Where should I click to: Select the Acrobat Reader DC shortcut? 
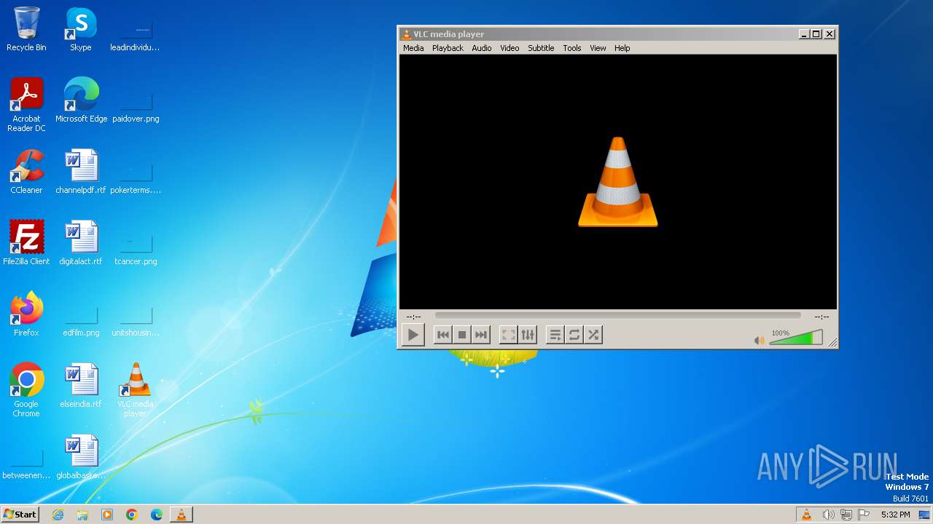click(x=26, y=106)
